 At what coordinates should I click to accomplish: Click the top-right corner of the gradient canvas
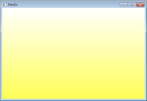pos(145,8)
